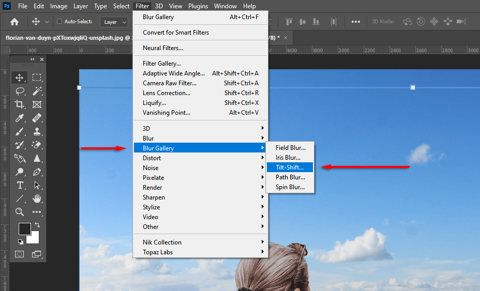This screenshot has height=291, width=480.
Task: Select the Hand tool
Action: point(37,198)
